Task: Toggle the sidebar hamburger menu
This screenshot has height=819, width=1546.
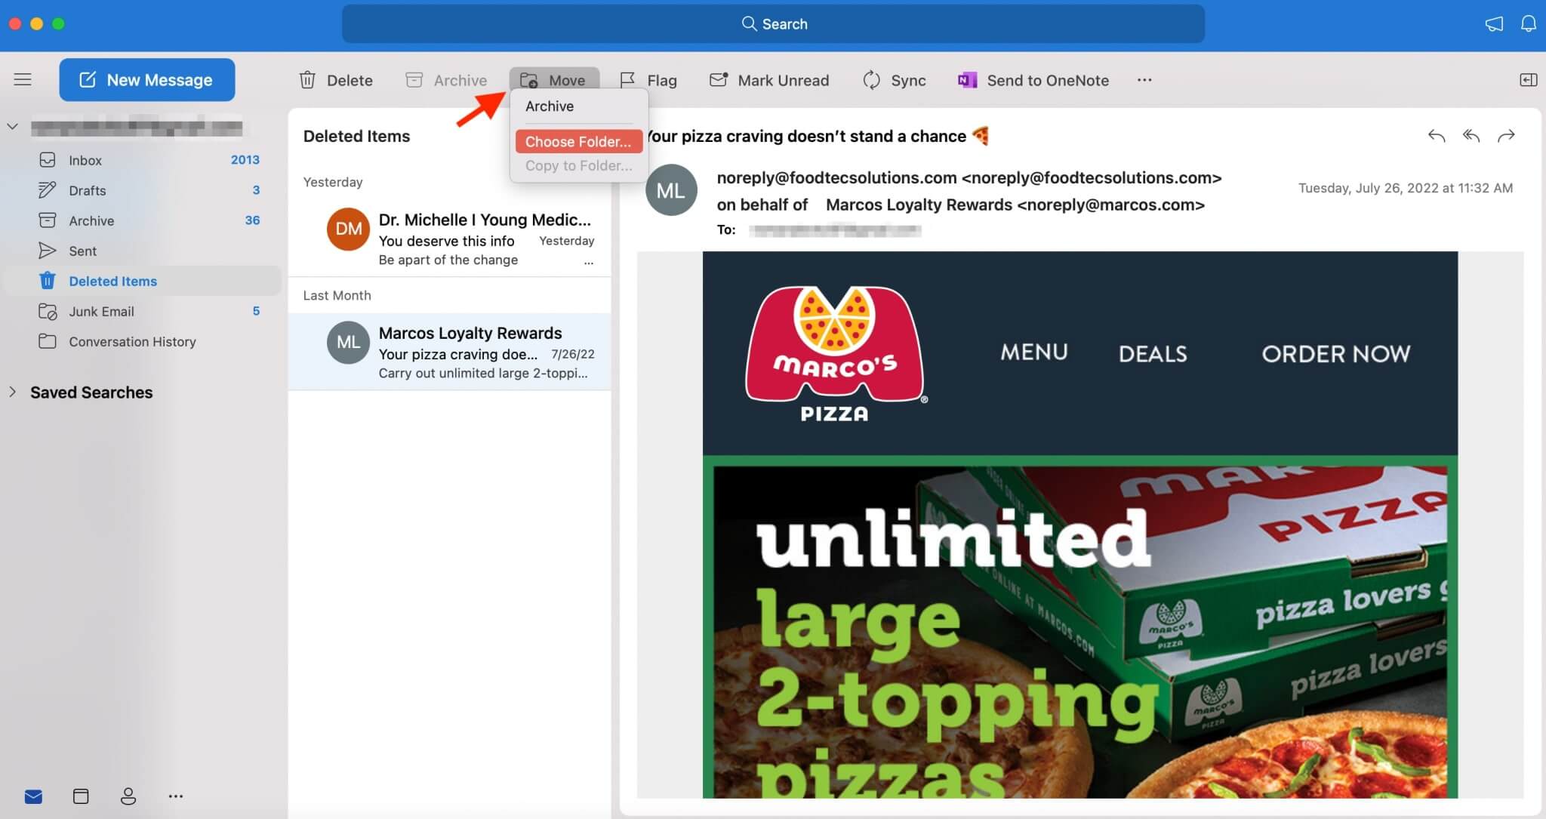Action: [23, 79]
